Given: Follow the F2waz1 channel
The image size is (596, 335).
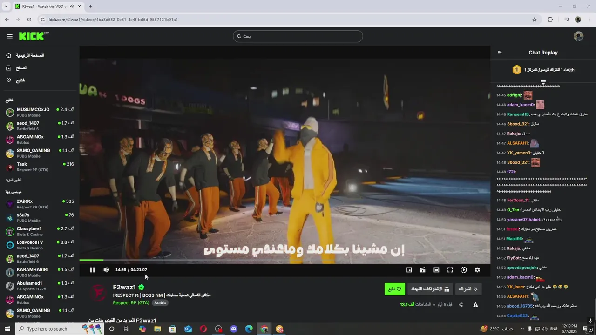Looking at the screenshot, I should point(395,289).
